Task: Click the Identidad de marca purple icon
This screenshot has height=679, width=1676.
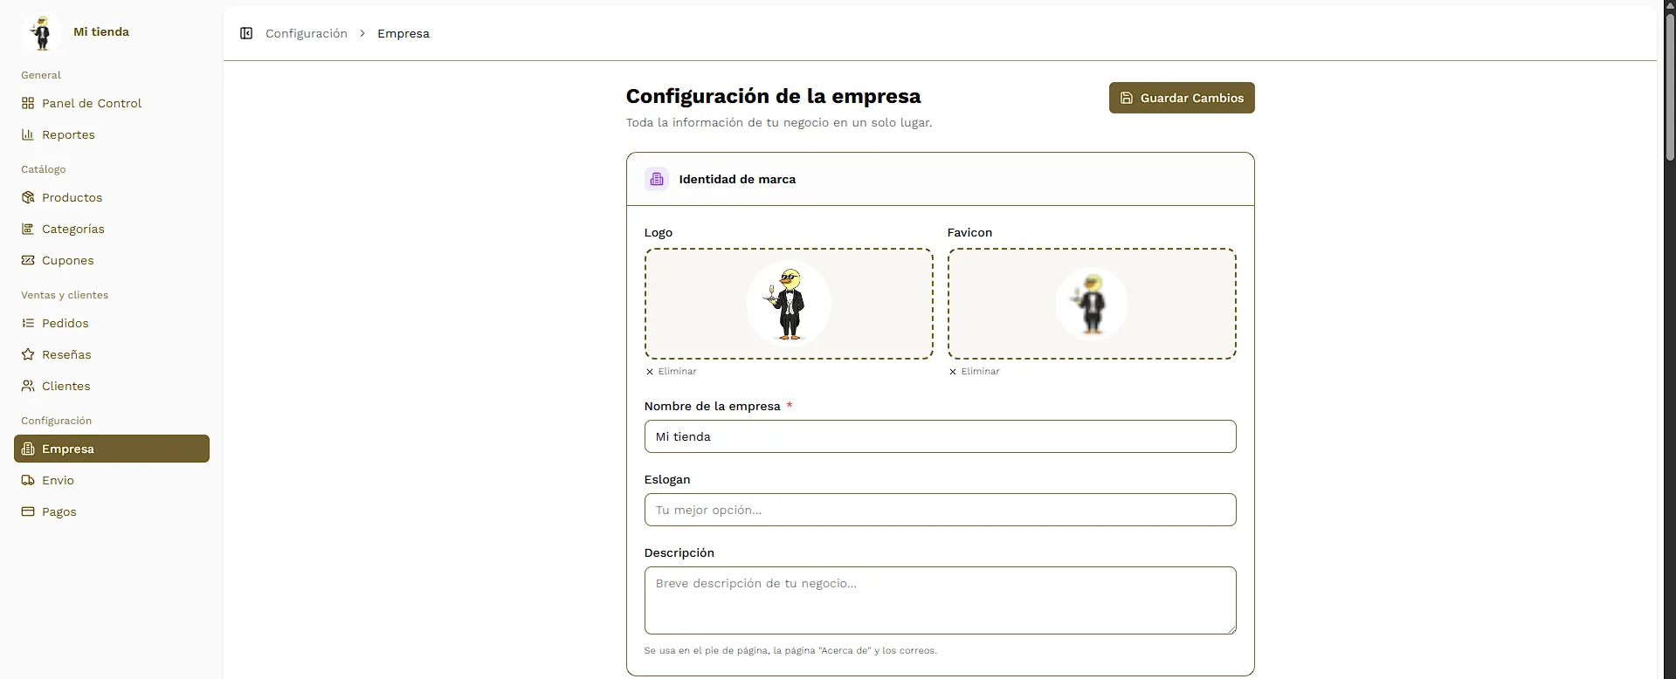Action: point(657,179)
